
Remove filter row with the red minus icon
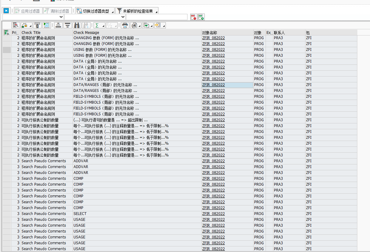tap(194, 17)
